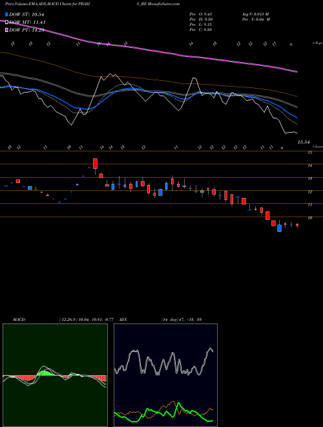
Task: Click the '<Tops' label
Action: 317,43
